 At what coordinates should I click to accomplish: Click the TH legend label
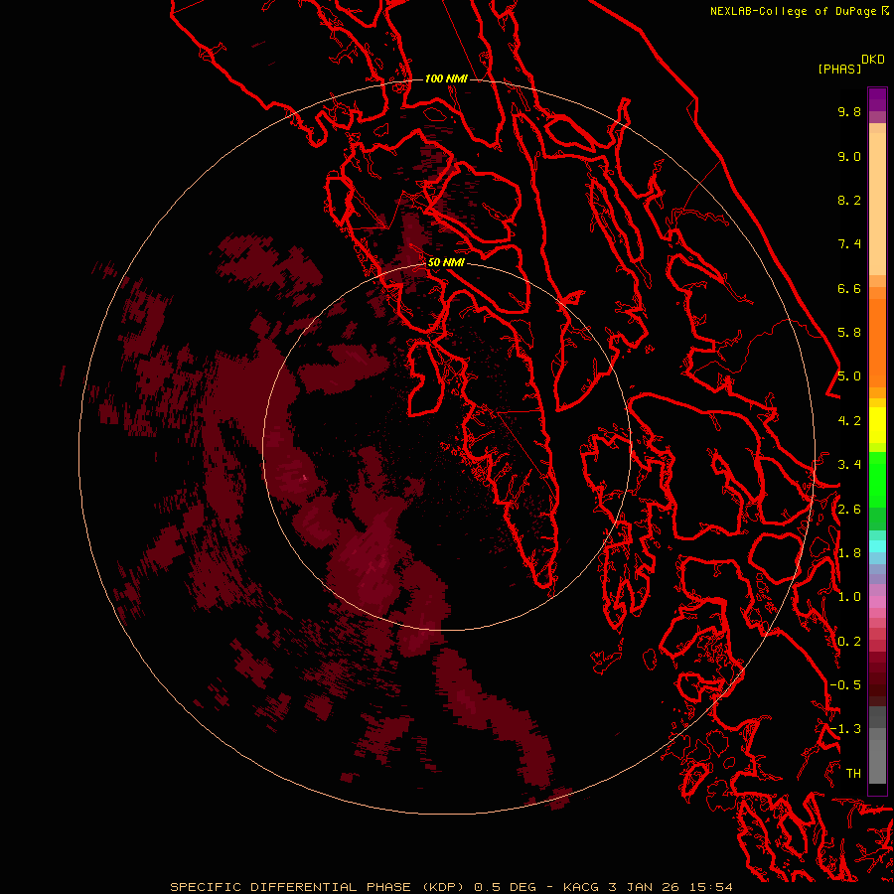(853, 774)
